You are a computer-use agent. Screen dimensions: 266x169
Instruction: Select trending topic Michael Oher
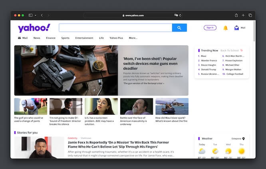click(x=232, y=65)
